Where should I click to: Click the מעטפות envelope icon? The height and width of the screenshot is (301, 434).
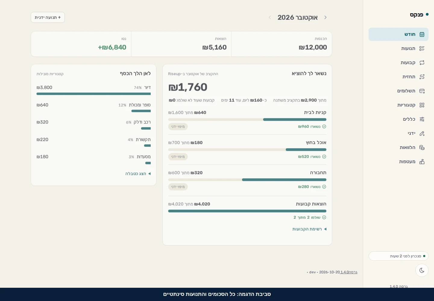[x=422, y=162]
